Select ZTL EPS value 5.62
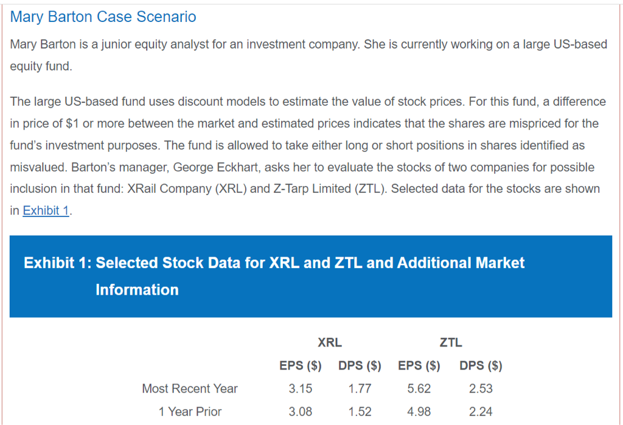Screen dimensions: 623x425 point(419,389)
